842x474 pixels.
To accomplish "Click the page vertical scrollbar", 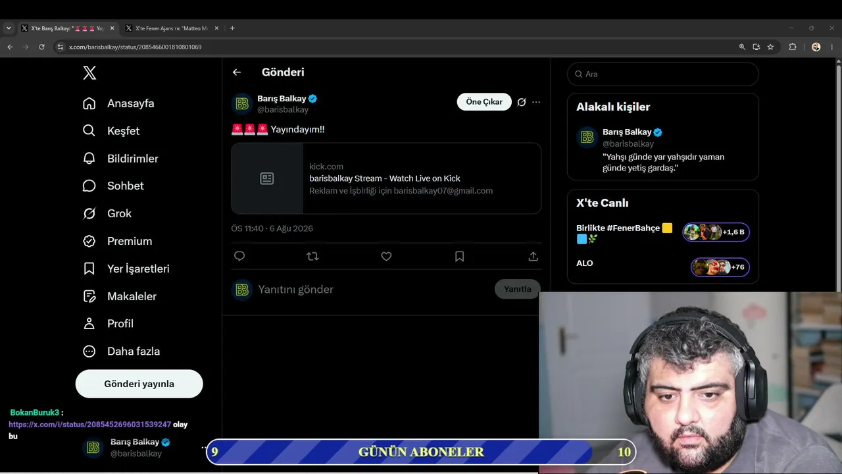I will point(838,178).
